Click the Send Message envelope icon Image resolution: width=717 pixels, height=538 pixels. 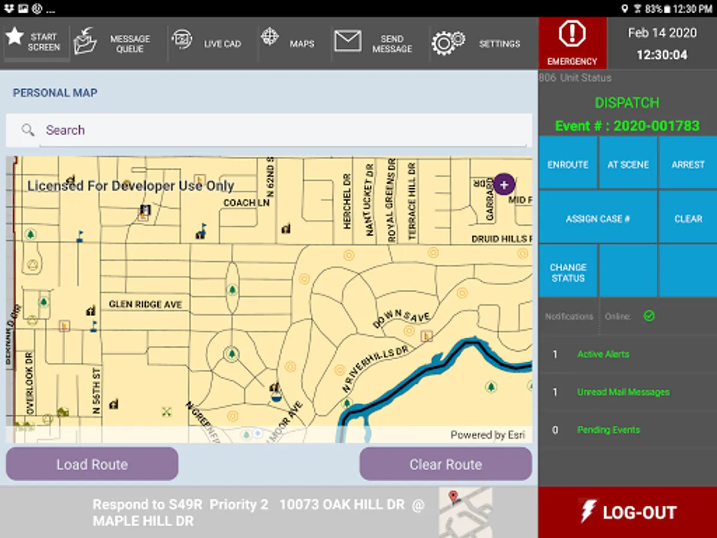tap(348, 41)
